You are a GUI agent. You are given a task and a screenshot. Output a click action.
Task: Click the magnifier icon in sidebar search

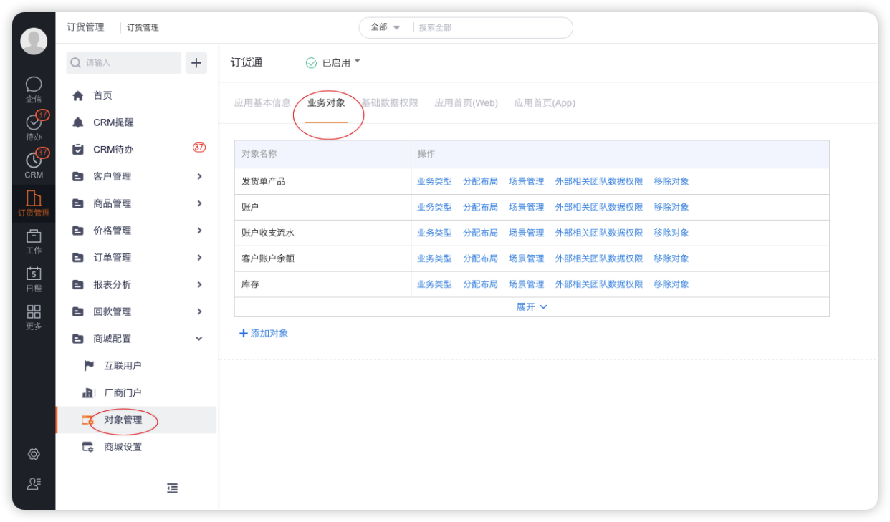pyautogui.click(x=76, y=63)
